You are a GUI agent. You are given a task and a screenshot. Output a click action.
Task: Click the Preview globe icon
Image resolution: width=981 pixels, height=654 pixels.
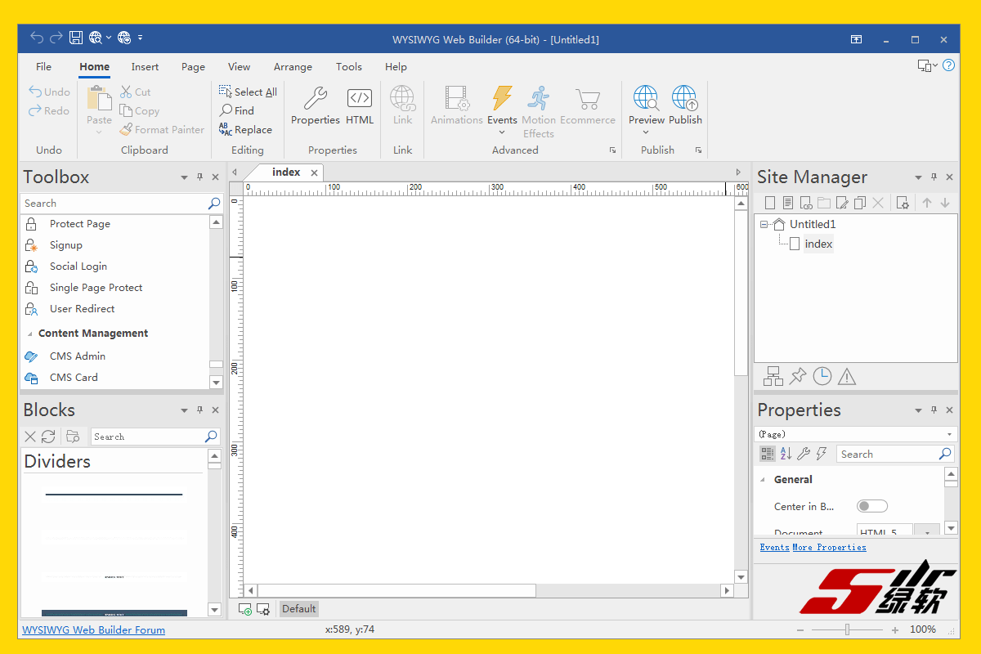click(646, 100)
